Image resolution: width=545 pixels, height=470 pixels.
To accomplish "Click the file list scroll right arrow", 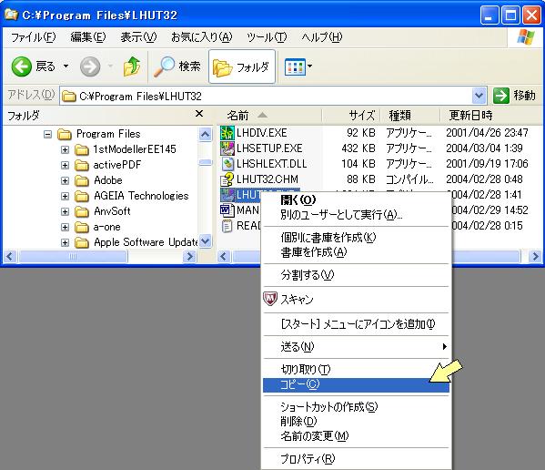I will click(535, 257).
